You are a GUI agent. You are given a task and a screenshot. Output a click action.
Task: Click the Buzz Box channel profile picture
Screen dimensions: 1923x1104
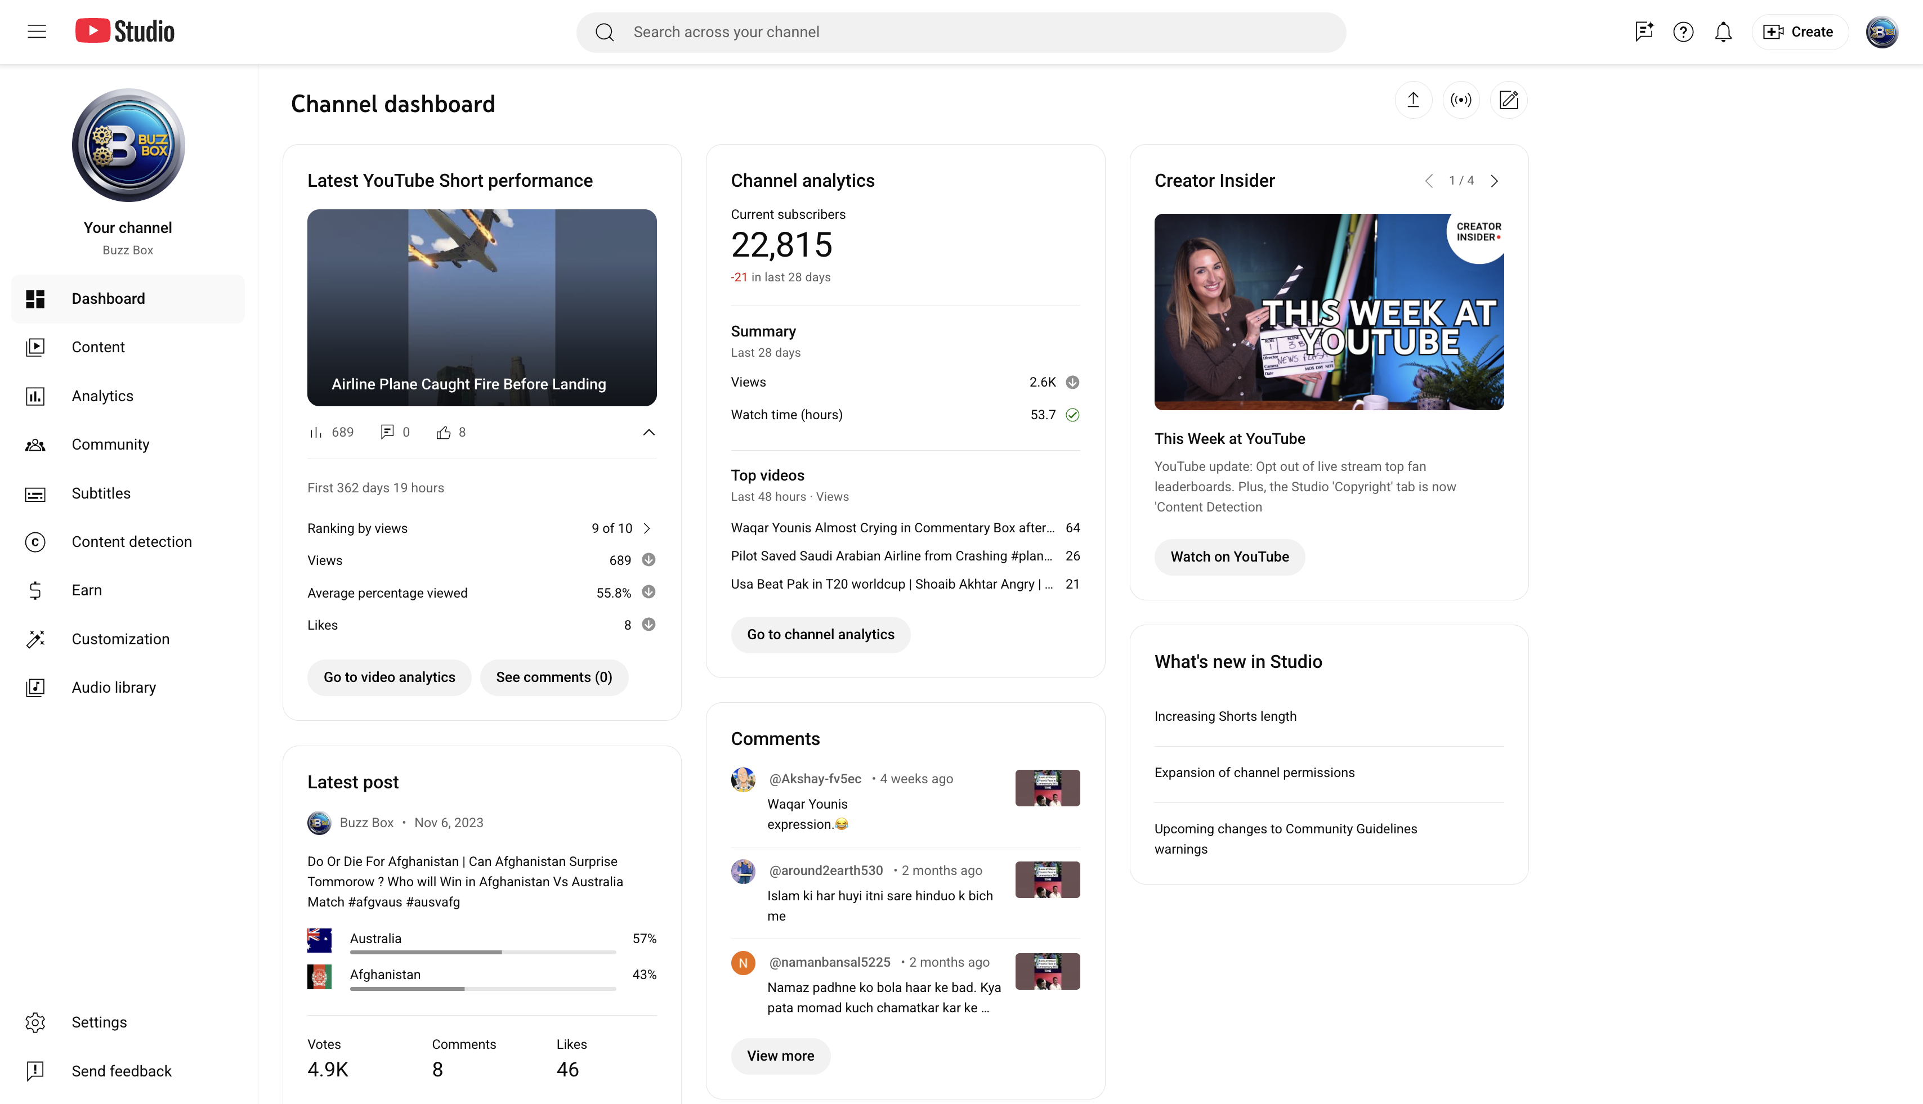tap(128, 146)
